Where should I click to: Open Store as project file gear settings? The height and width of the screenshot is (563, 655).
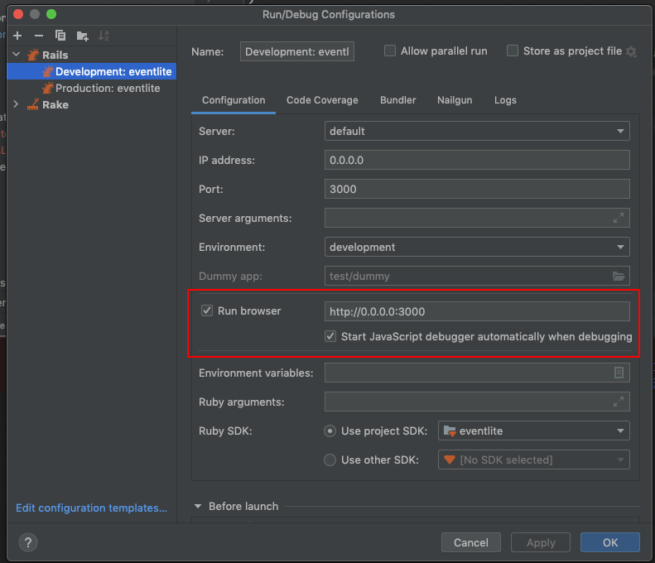tap(631, 52)
